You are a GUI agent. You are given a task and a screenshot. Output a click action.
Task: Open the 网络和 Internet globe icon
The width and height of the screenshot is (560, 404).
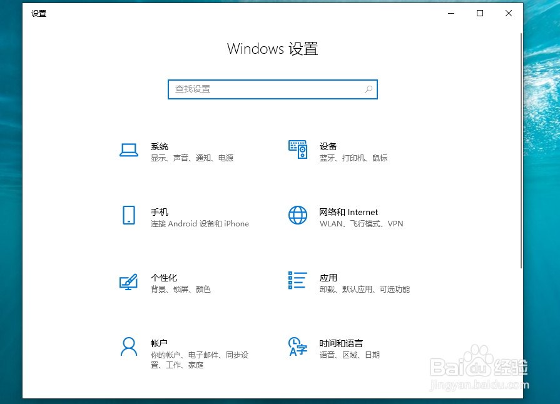[297, 215]
